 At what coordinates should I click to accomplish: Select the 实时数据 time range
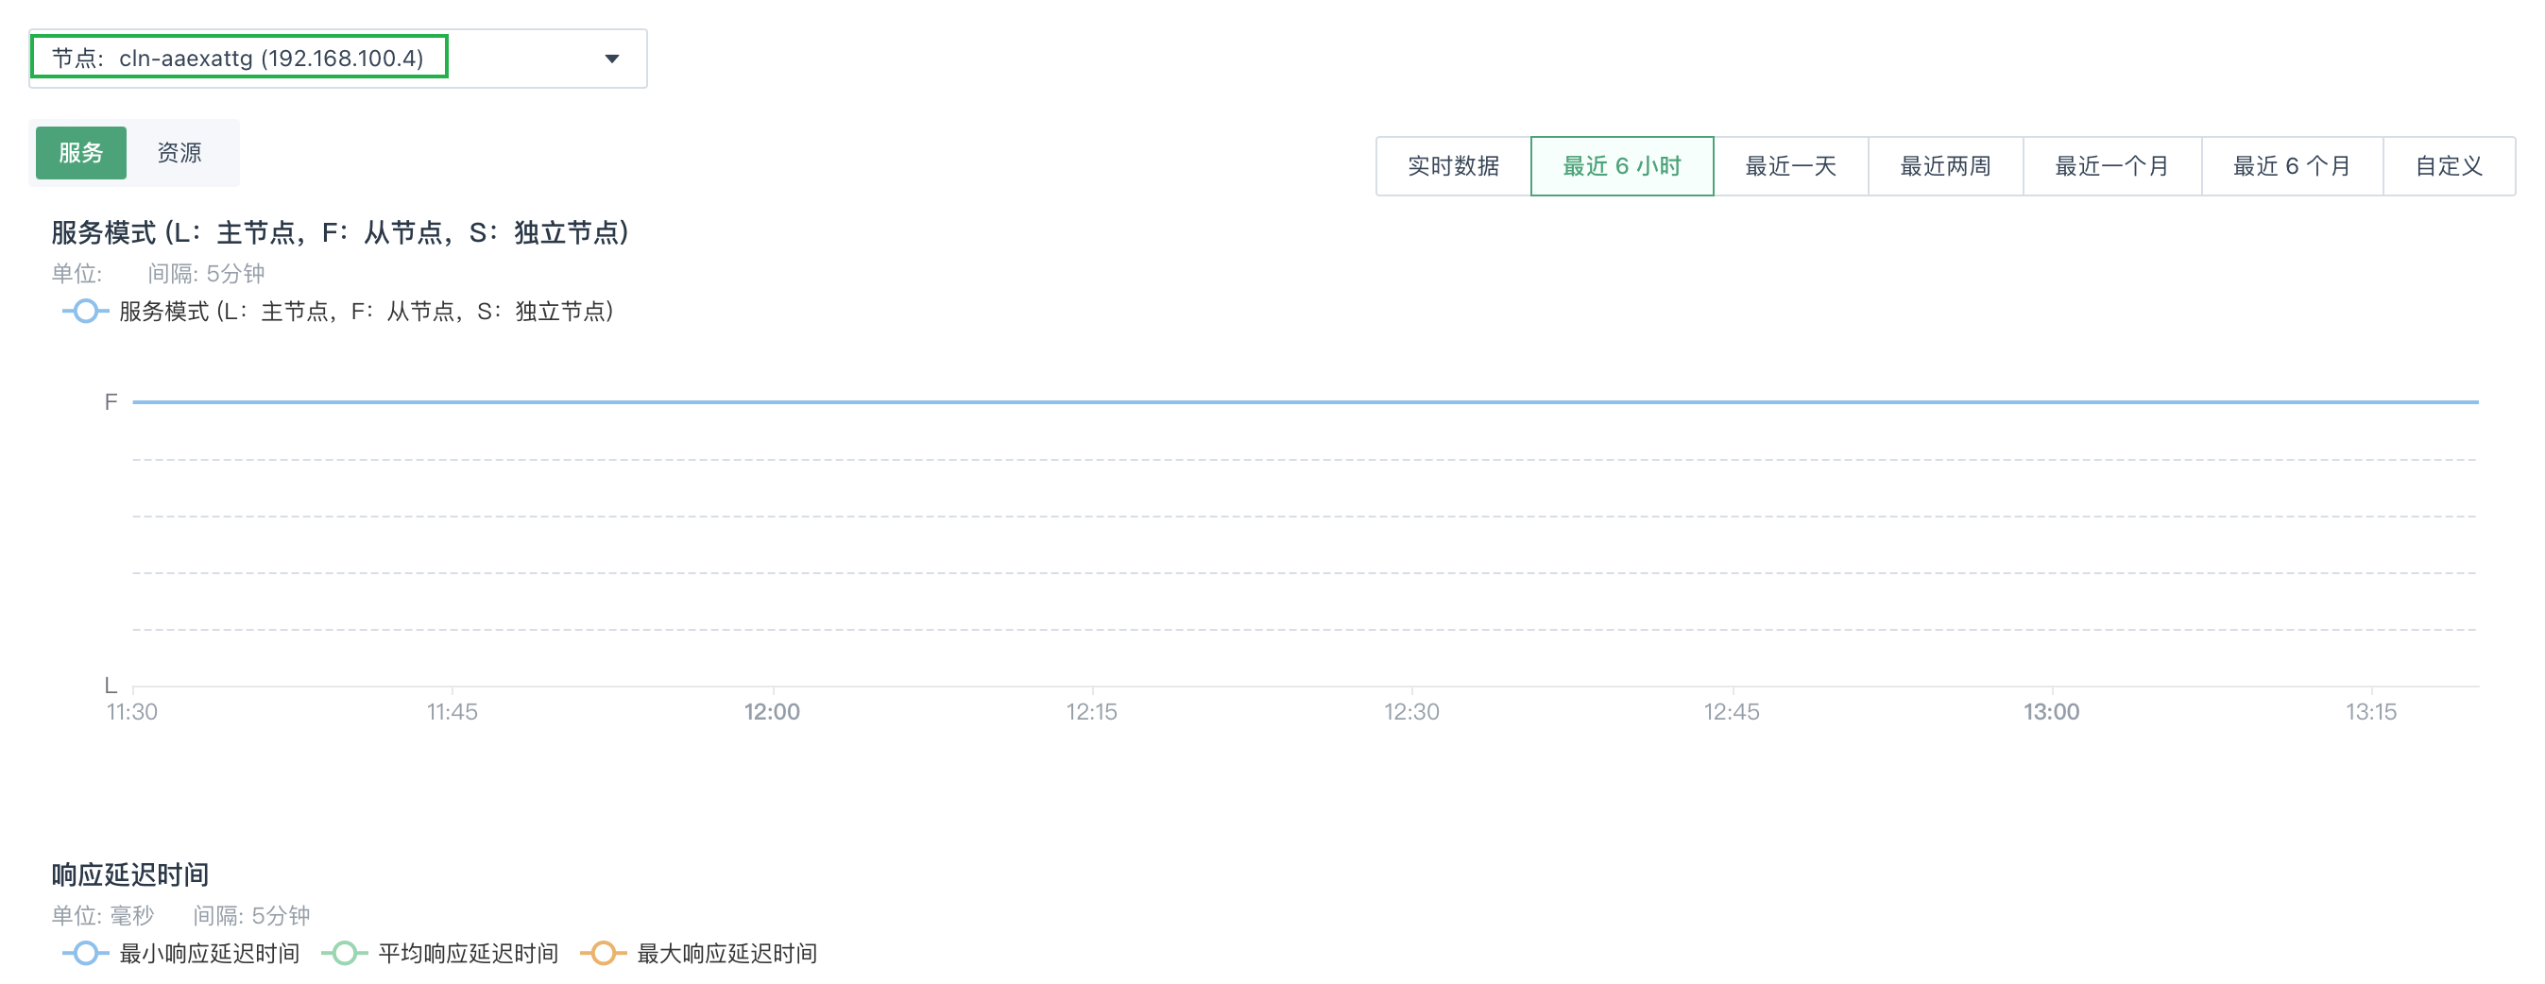pyautogui.click(x=1453, y=166)
